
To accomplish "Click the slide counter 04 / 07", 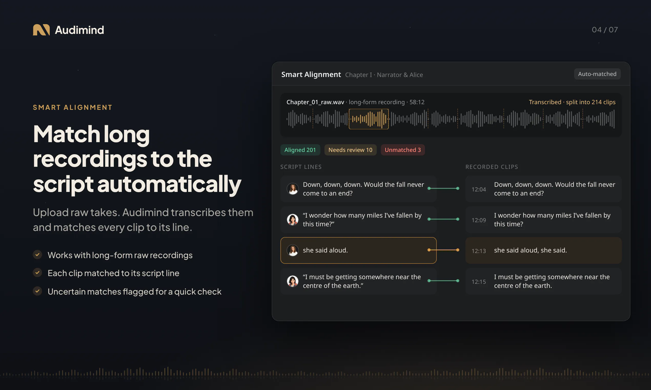I will (605, 30).
